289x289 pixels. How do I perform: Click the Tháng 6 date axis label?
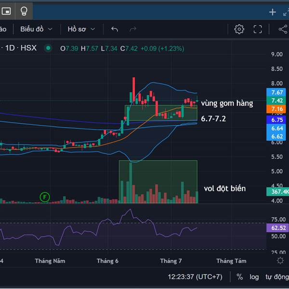[x=107, y=261]
